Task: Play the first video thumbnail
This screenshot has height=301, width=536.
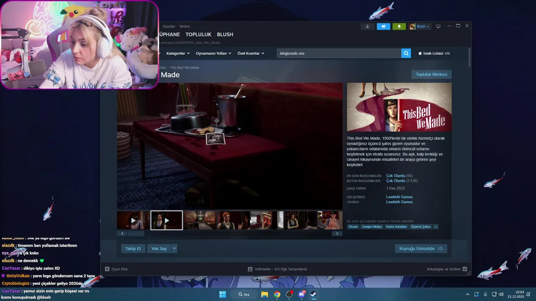Action: pyautogui.click(x=133, y=220)
